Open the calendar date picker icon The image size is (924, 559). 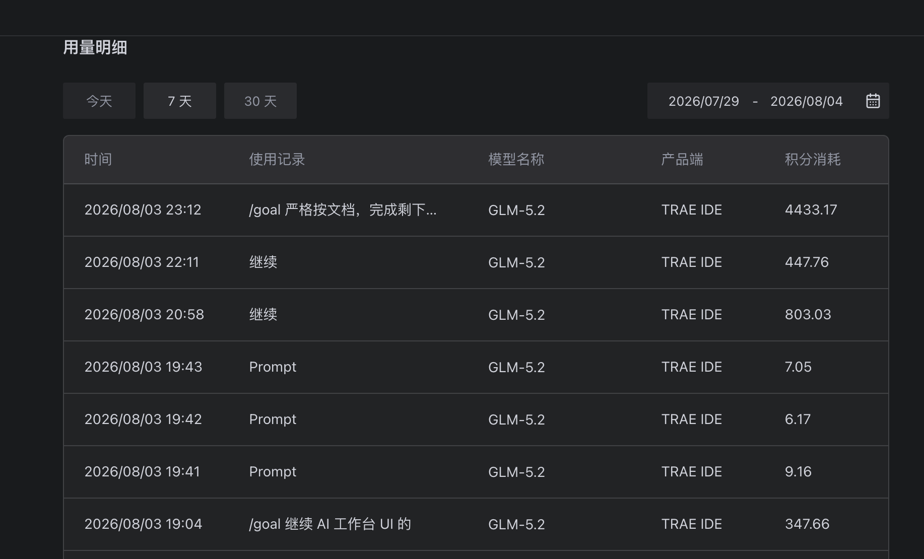click(873, 101)
